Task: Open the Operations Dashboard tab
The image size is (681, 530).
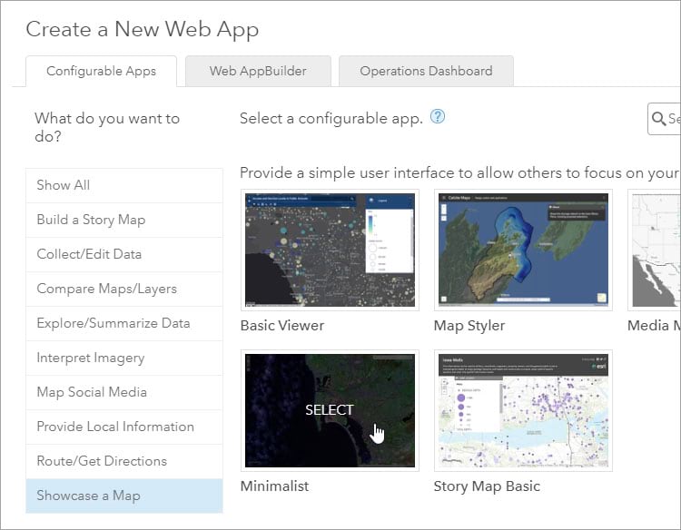Action: pos(426,71)
